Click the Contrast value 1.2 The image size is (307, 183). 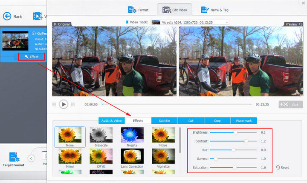coord(263,141)
